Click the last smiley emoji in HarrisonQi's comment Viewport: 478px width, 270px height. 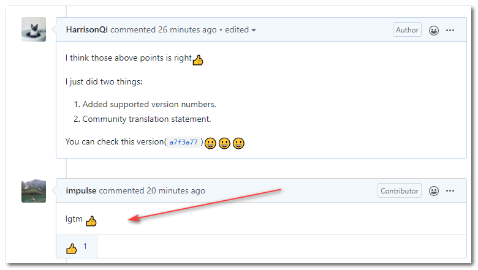pyautogui.click(x=239, y=143)
